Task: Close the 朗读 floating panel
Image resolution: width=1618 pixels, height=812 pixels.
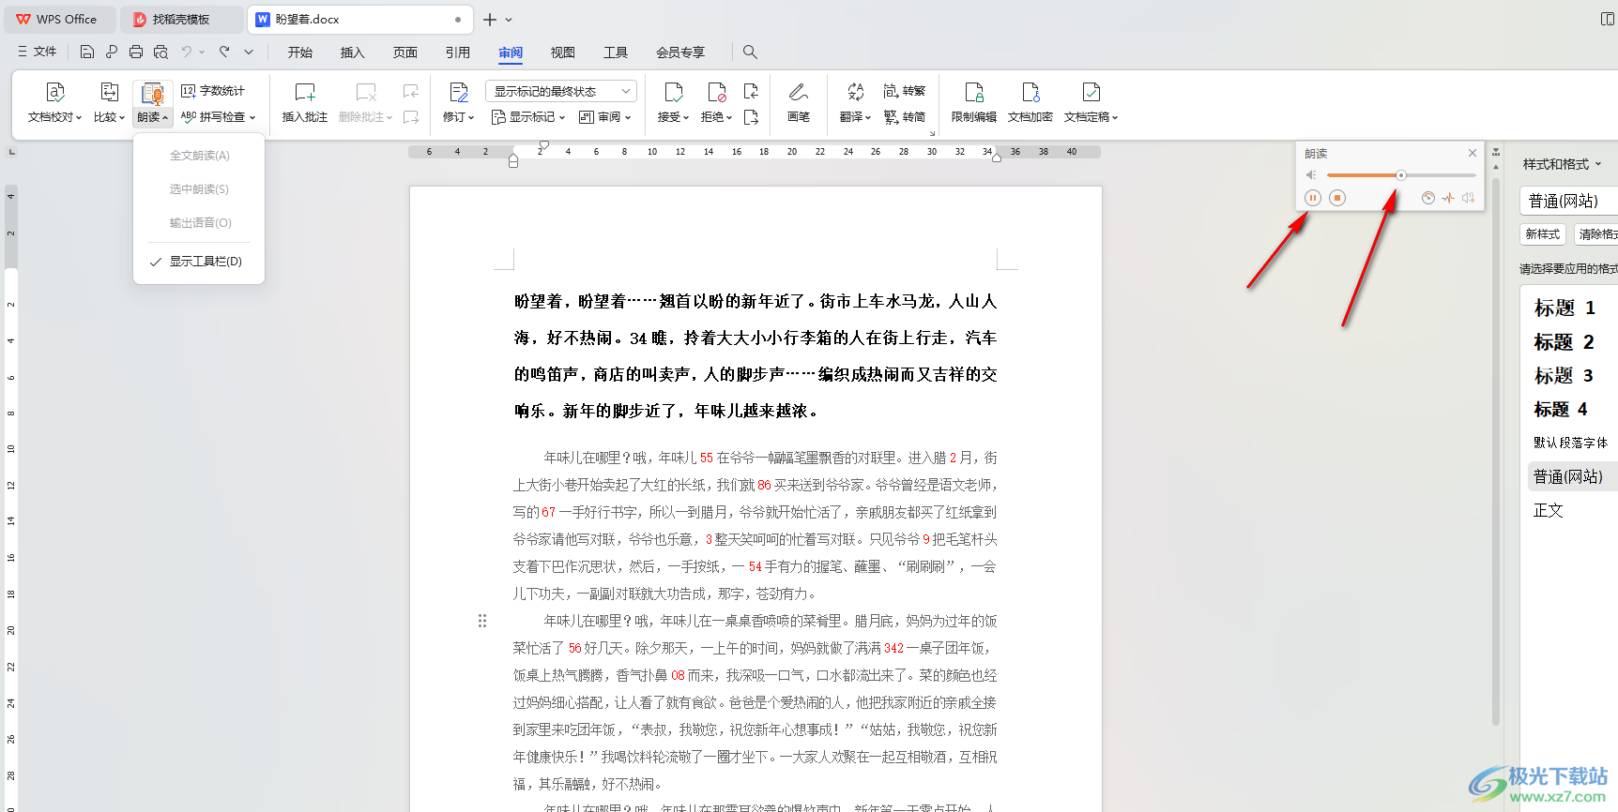Action: (x=1473, y=153)
